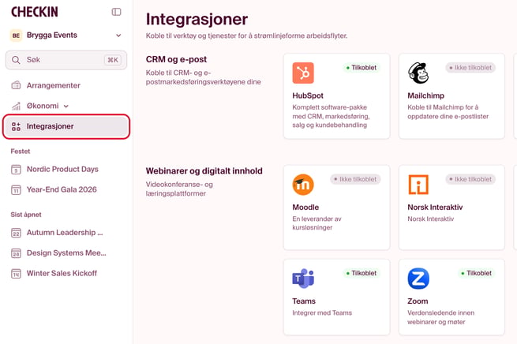Click the Arrangementer briefcase icon
The width and height of the screenshot is (517, 344).
pyautogui.click(x=16, y=86)
